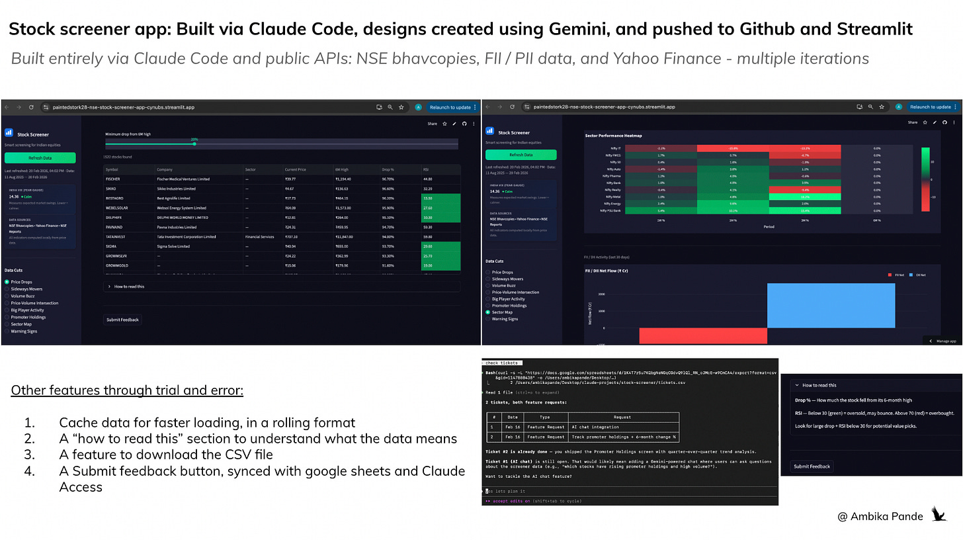This screenshot has height=540, width=963.
Task: Sort table by Current Price column header
Action: coord(308,169)
